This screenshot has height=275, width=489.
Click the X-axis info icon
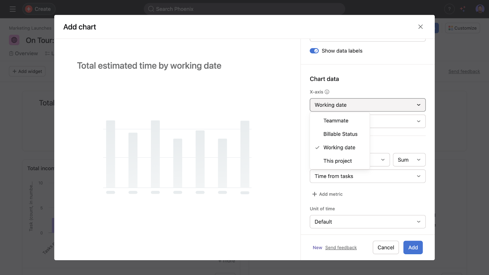click(327, 92)
